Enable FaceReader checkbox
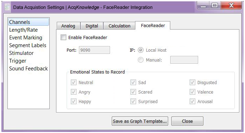 63,37
